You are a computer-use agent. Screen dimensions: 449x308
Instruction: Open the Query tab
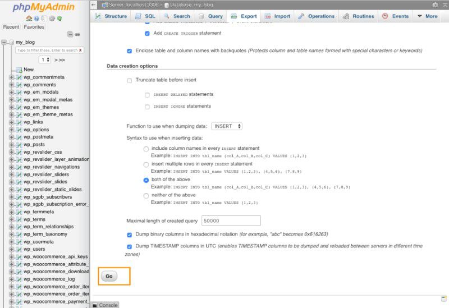coord(210,16)
